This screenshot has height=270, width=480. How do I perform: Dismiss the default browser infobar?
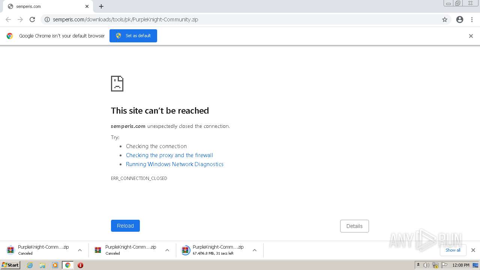[471, 36]
